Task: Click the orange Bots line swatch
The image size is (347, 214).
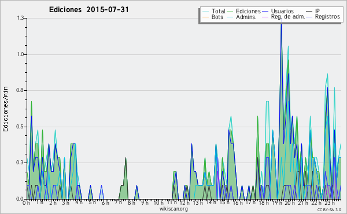Action: (x=205, y=17)
